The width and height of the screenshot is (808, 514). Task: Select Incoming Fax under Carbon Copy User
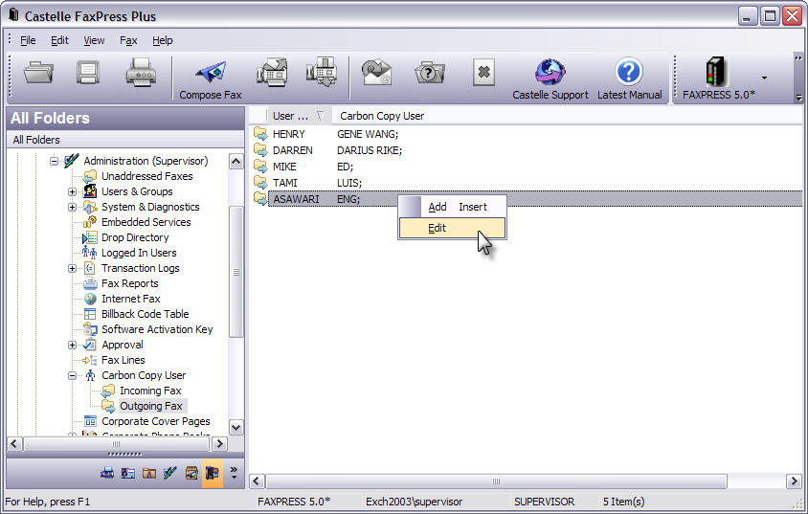tap(150, 391)
